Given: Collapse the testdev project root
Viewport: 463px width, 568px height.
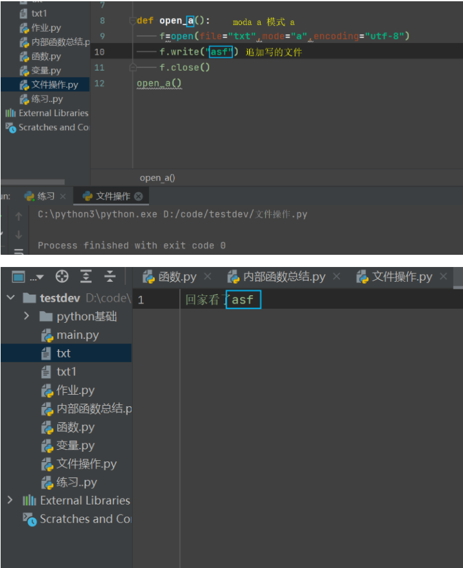Looking at the screenshot, I should click(x=10, y=298).
